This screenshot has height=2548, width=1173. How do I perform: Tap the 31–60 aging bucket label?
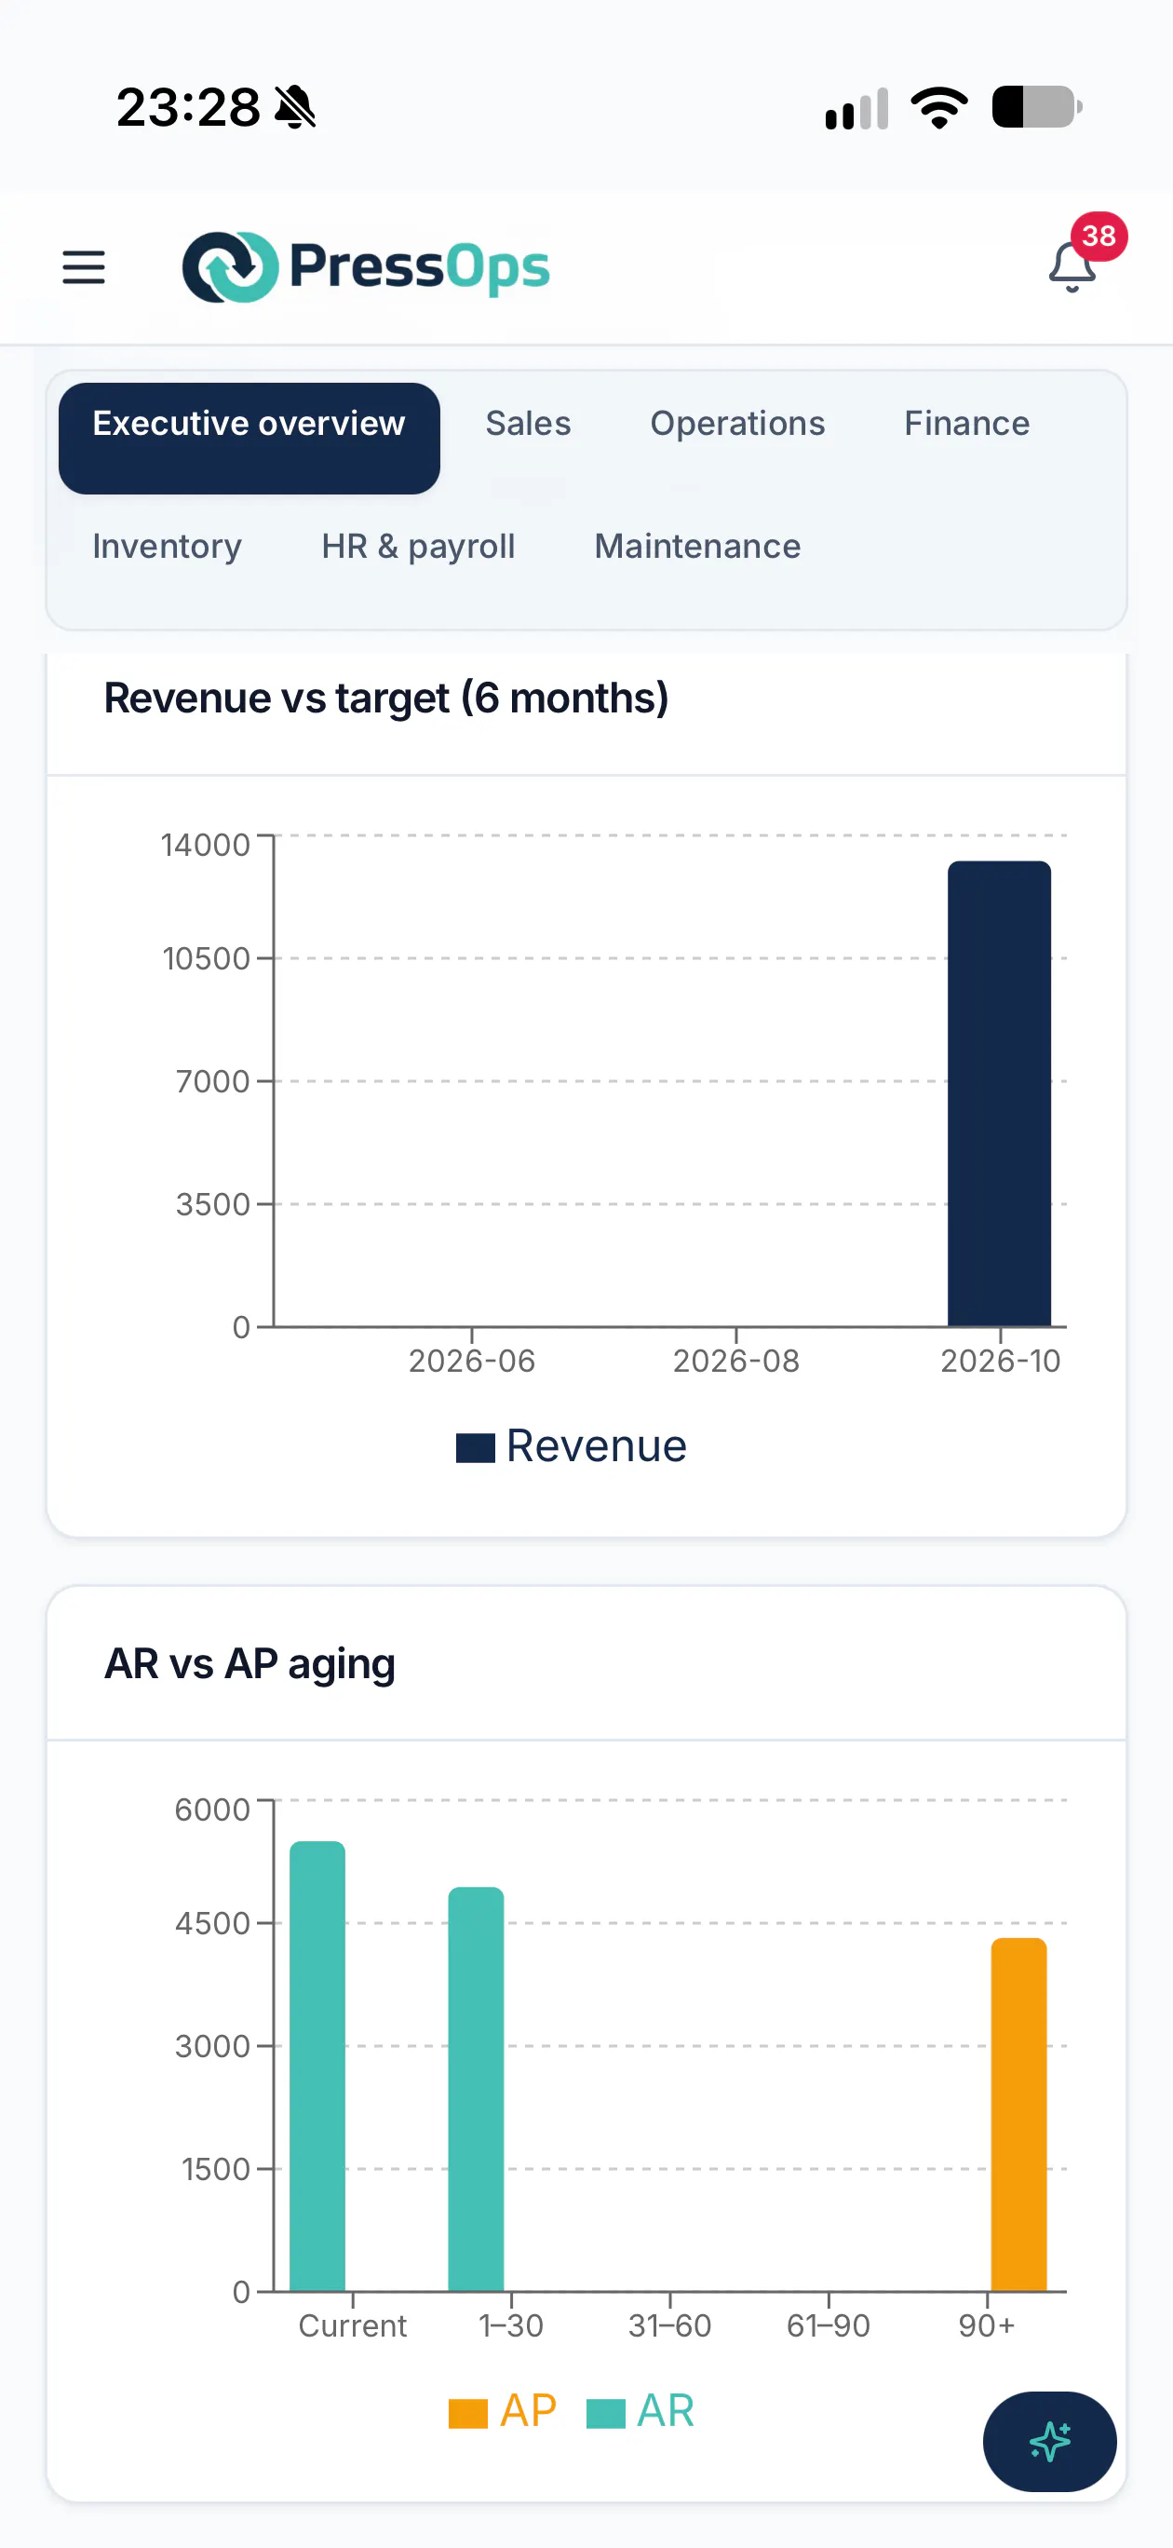tap(669, 2325)
